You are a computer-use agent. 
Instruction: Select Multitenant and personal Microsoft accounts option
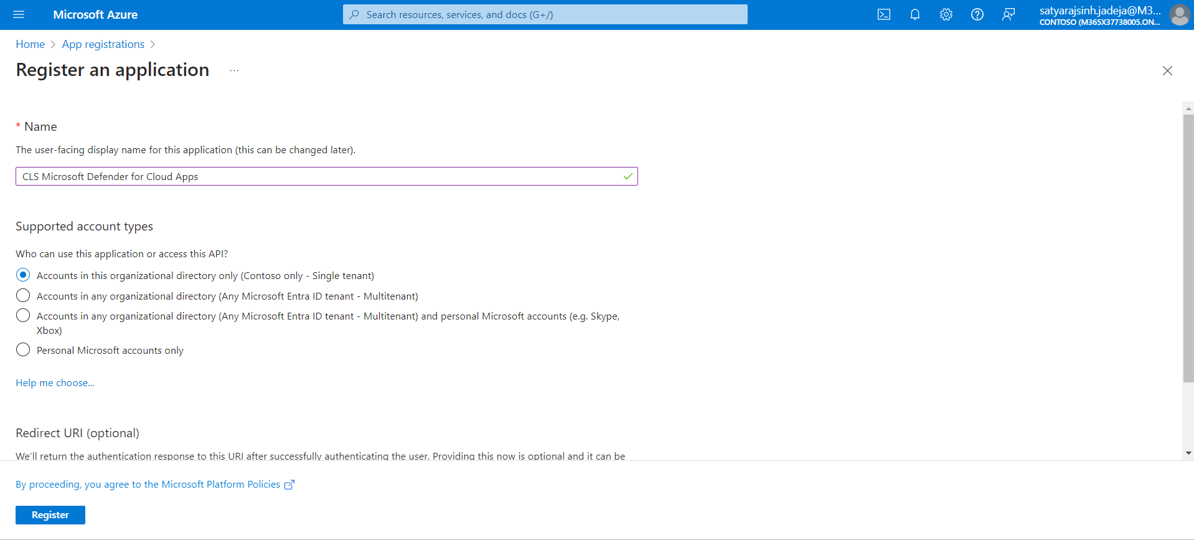(23, 315)
